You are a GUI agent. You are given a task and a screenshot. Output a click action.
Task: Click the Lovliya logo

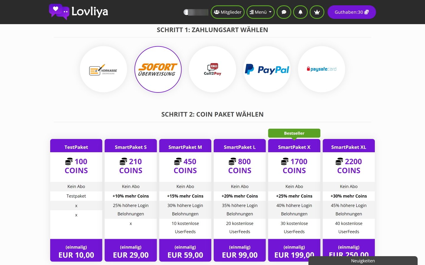[79, 12]
